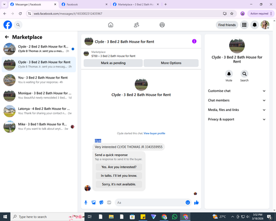Open the taskbar notification center icon
Viewport: 276px width, 221px height.
[269, 217]
